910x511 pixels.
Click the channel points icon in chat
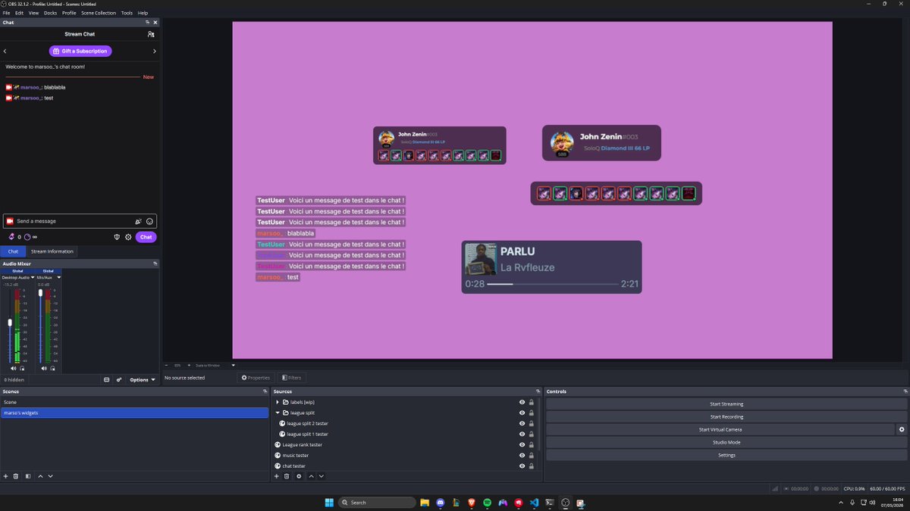click(27, 237)
